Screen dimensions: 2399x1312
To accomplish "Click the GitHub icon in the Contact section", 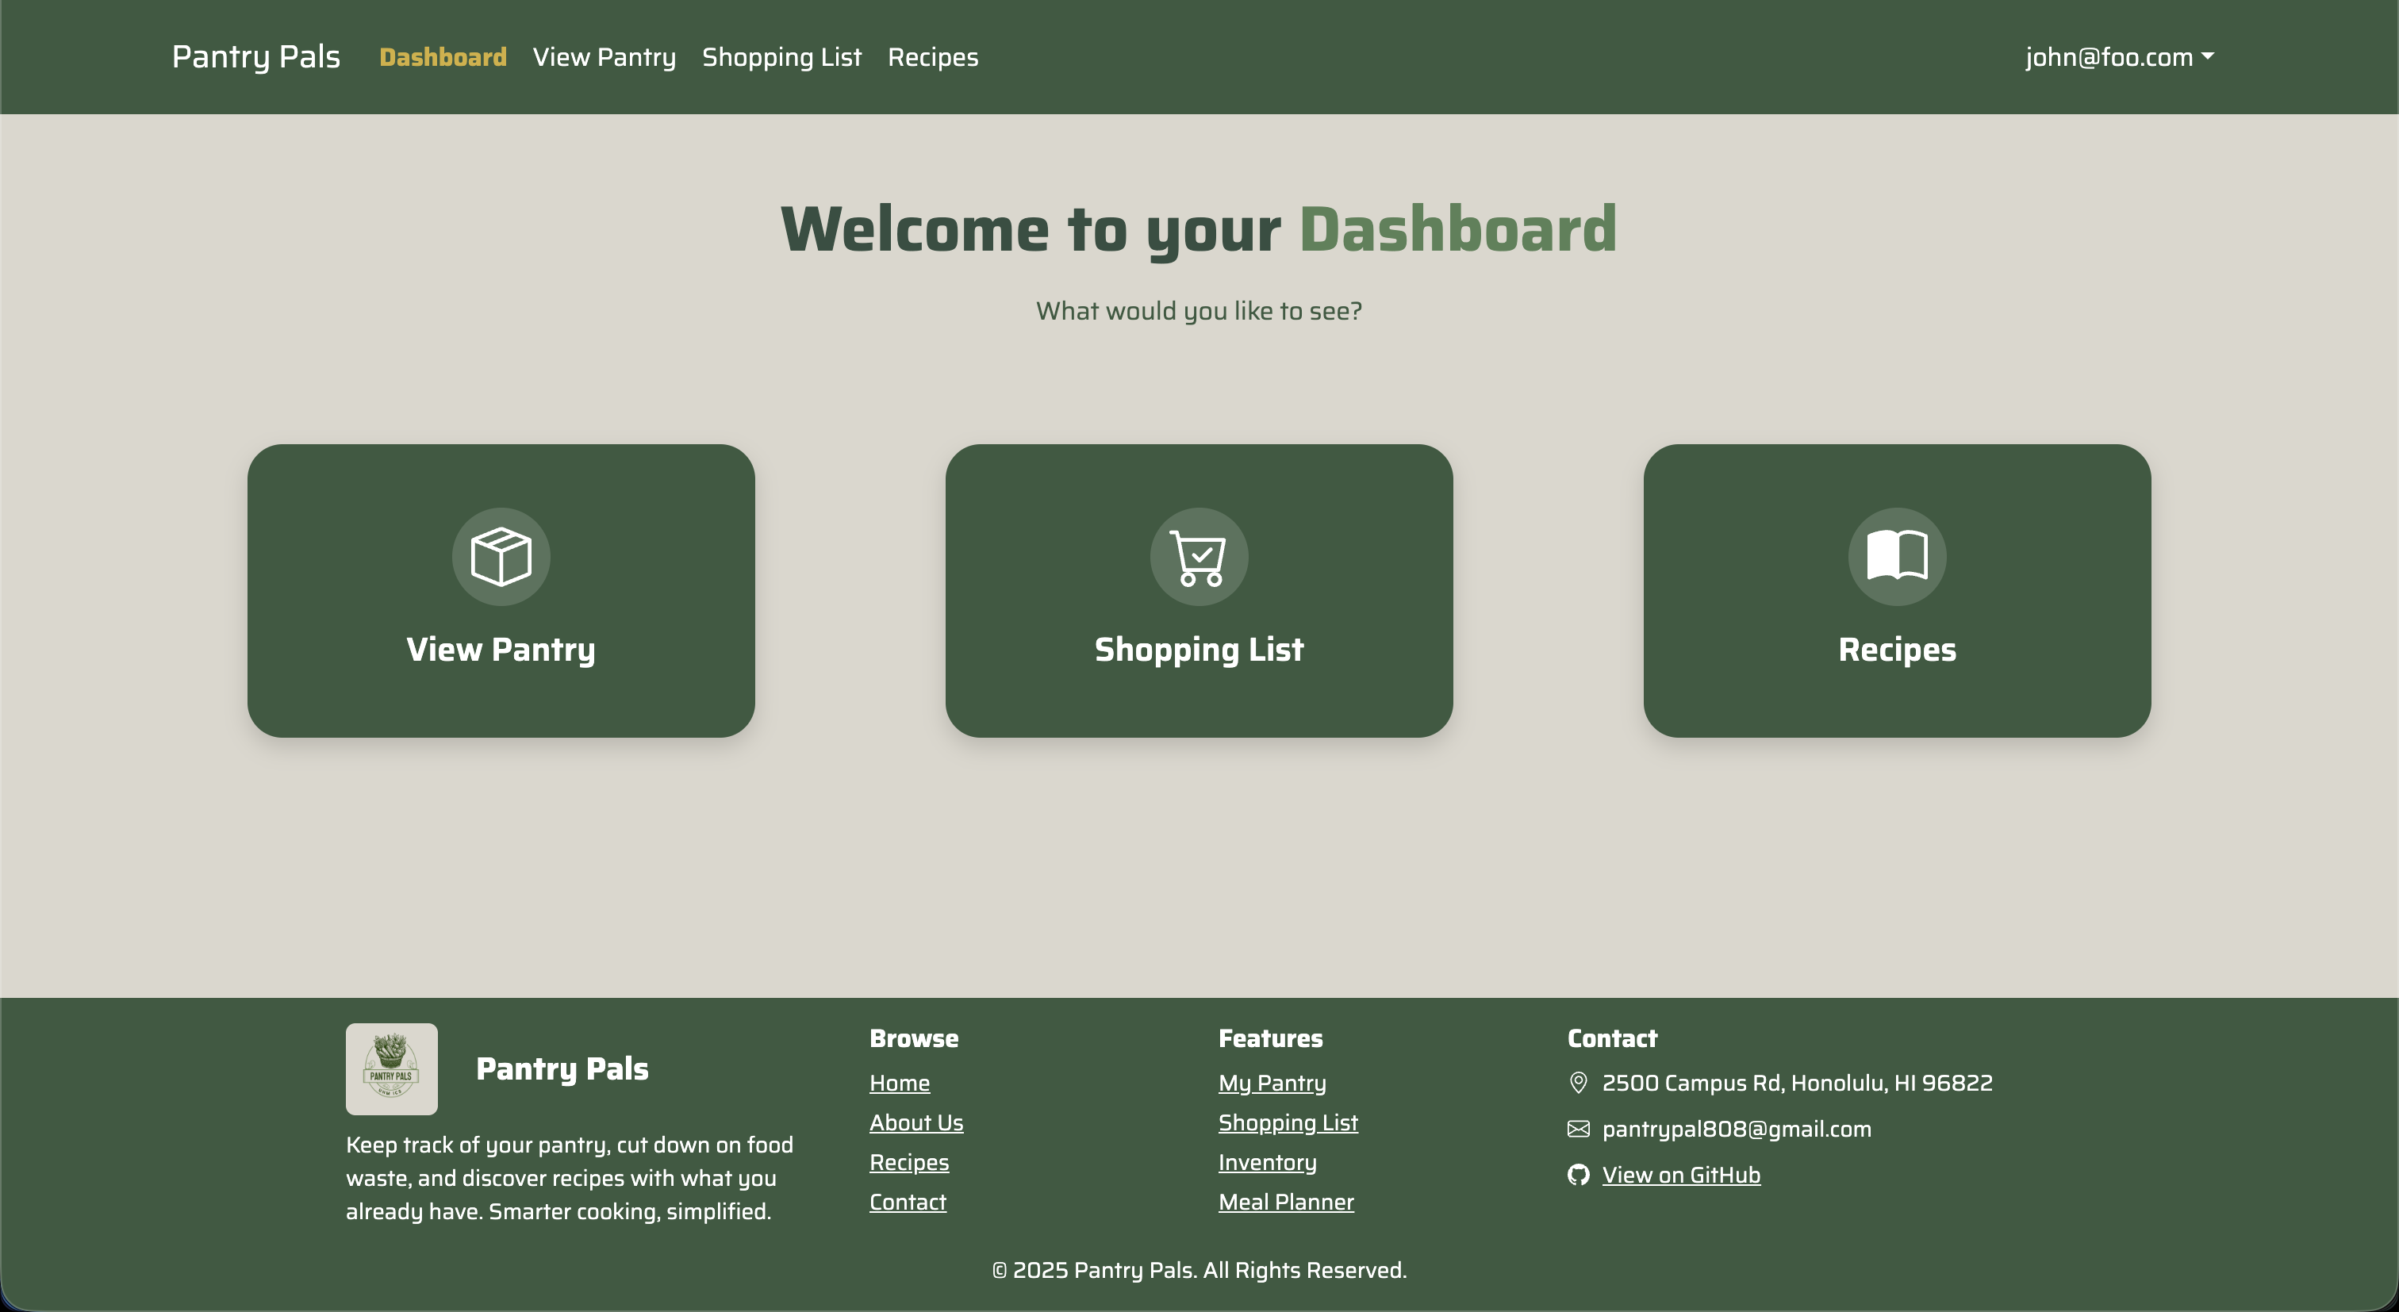I will 1578,1174.
